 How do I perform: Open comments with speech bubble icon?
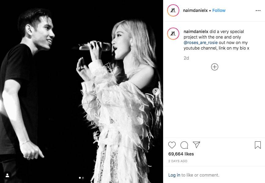[184, 145]
